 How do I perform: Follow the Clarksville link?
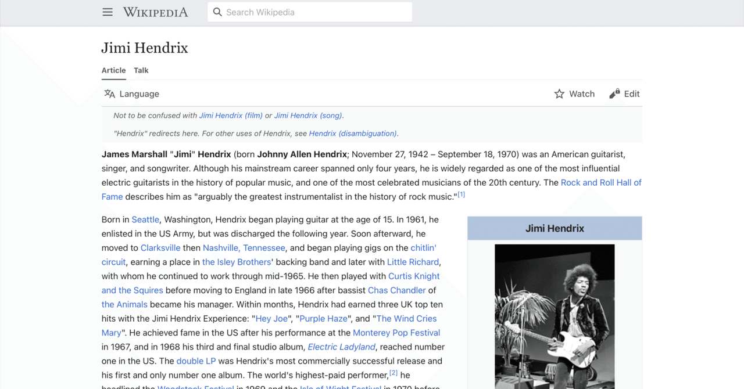tap(160, 248)
